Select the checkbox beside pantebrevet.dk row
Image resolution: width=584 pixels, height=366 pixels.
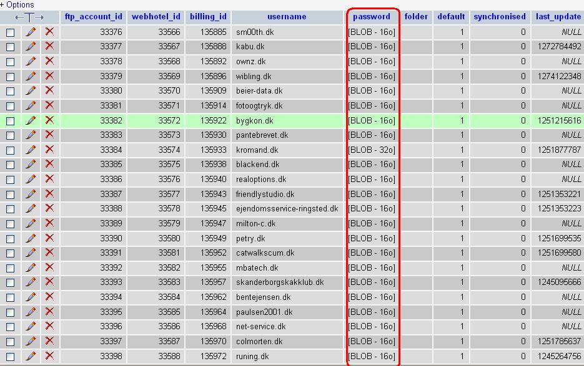(10, 135)
